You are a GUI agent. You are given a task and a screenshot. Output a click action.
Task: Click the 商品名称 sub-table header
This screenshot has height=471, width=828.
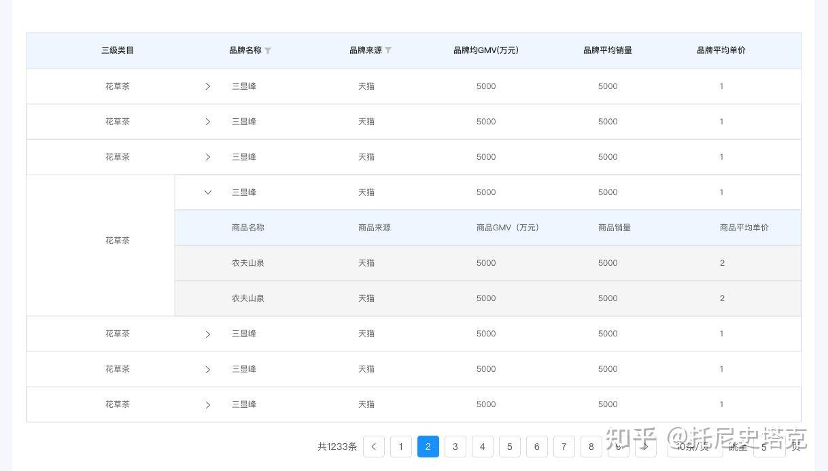click(248, 228)
